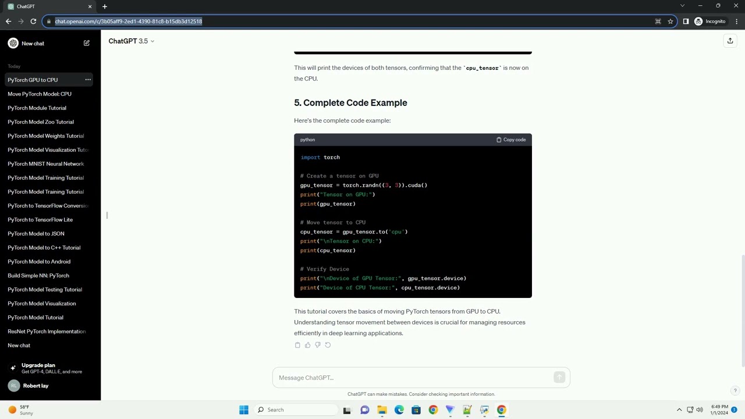This screenshot has width=745, height=419.
Task: Click the python language label on code block
Action: click(x=307, y=140)
